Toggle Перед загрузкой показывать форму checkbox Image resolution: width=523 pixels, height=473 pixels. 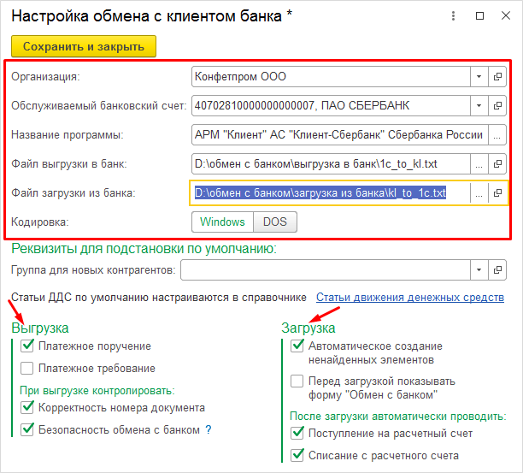(x=297, y=381)
